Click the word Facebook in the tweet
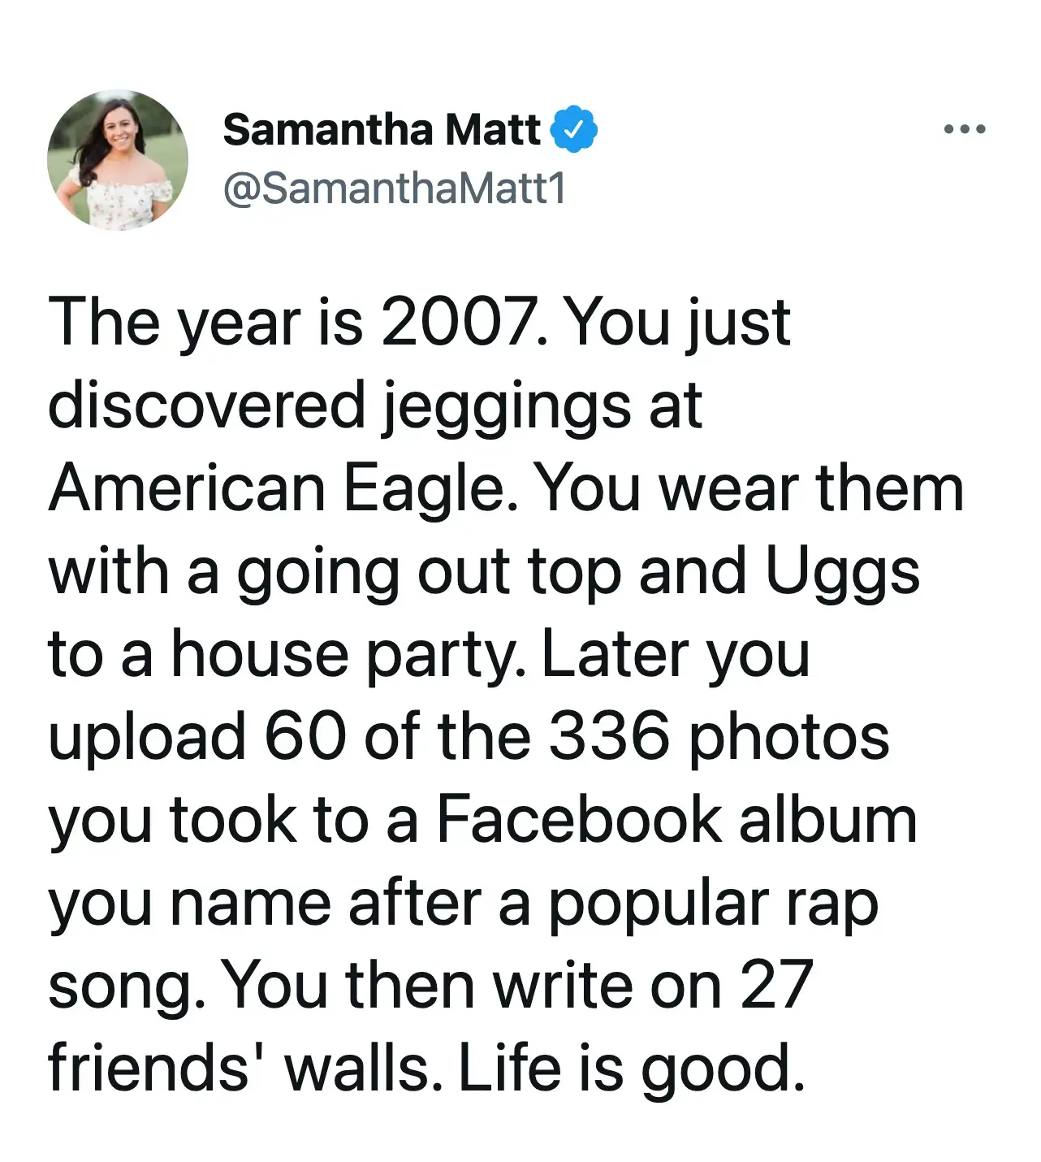Image resolution: width=1041 pixels, height=1162 pixels. 579,821
